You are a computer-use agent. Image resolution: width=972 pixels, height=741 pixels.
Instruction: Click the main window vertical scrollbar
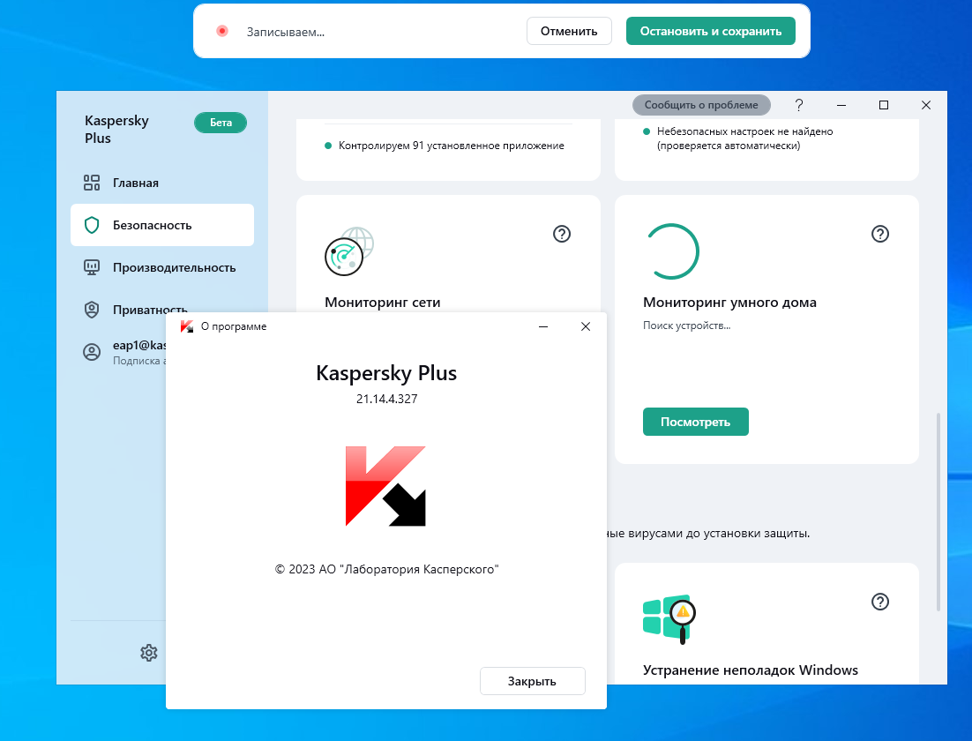tap(938, 512)
